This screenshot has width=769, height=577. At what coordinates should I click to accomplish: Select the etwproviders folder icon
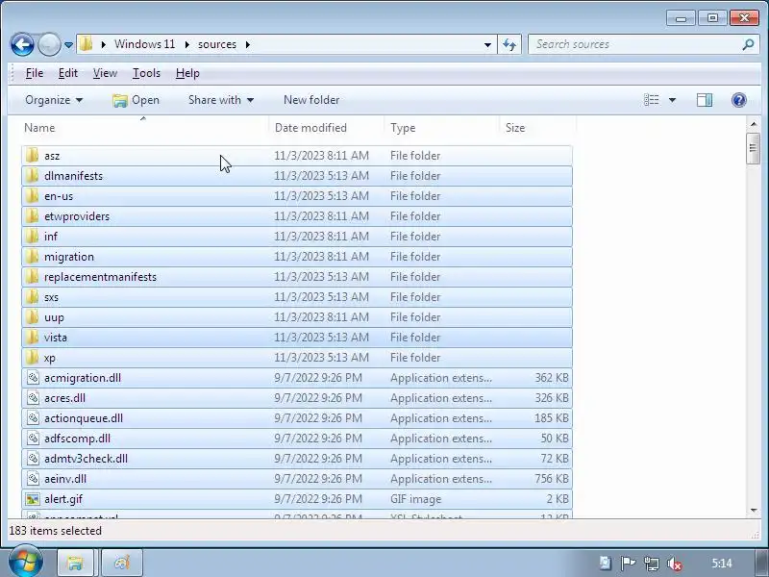33,215
